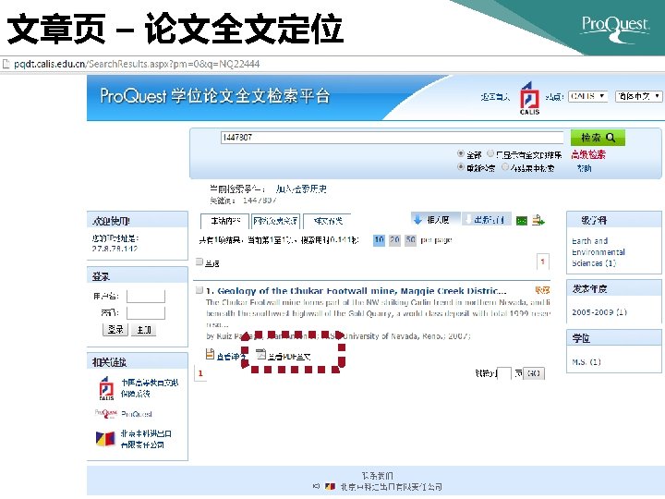Filter by degree M.S. (1)
Screen dimensions: 665x499
(586, 362)
